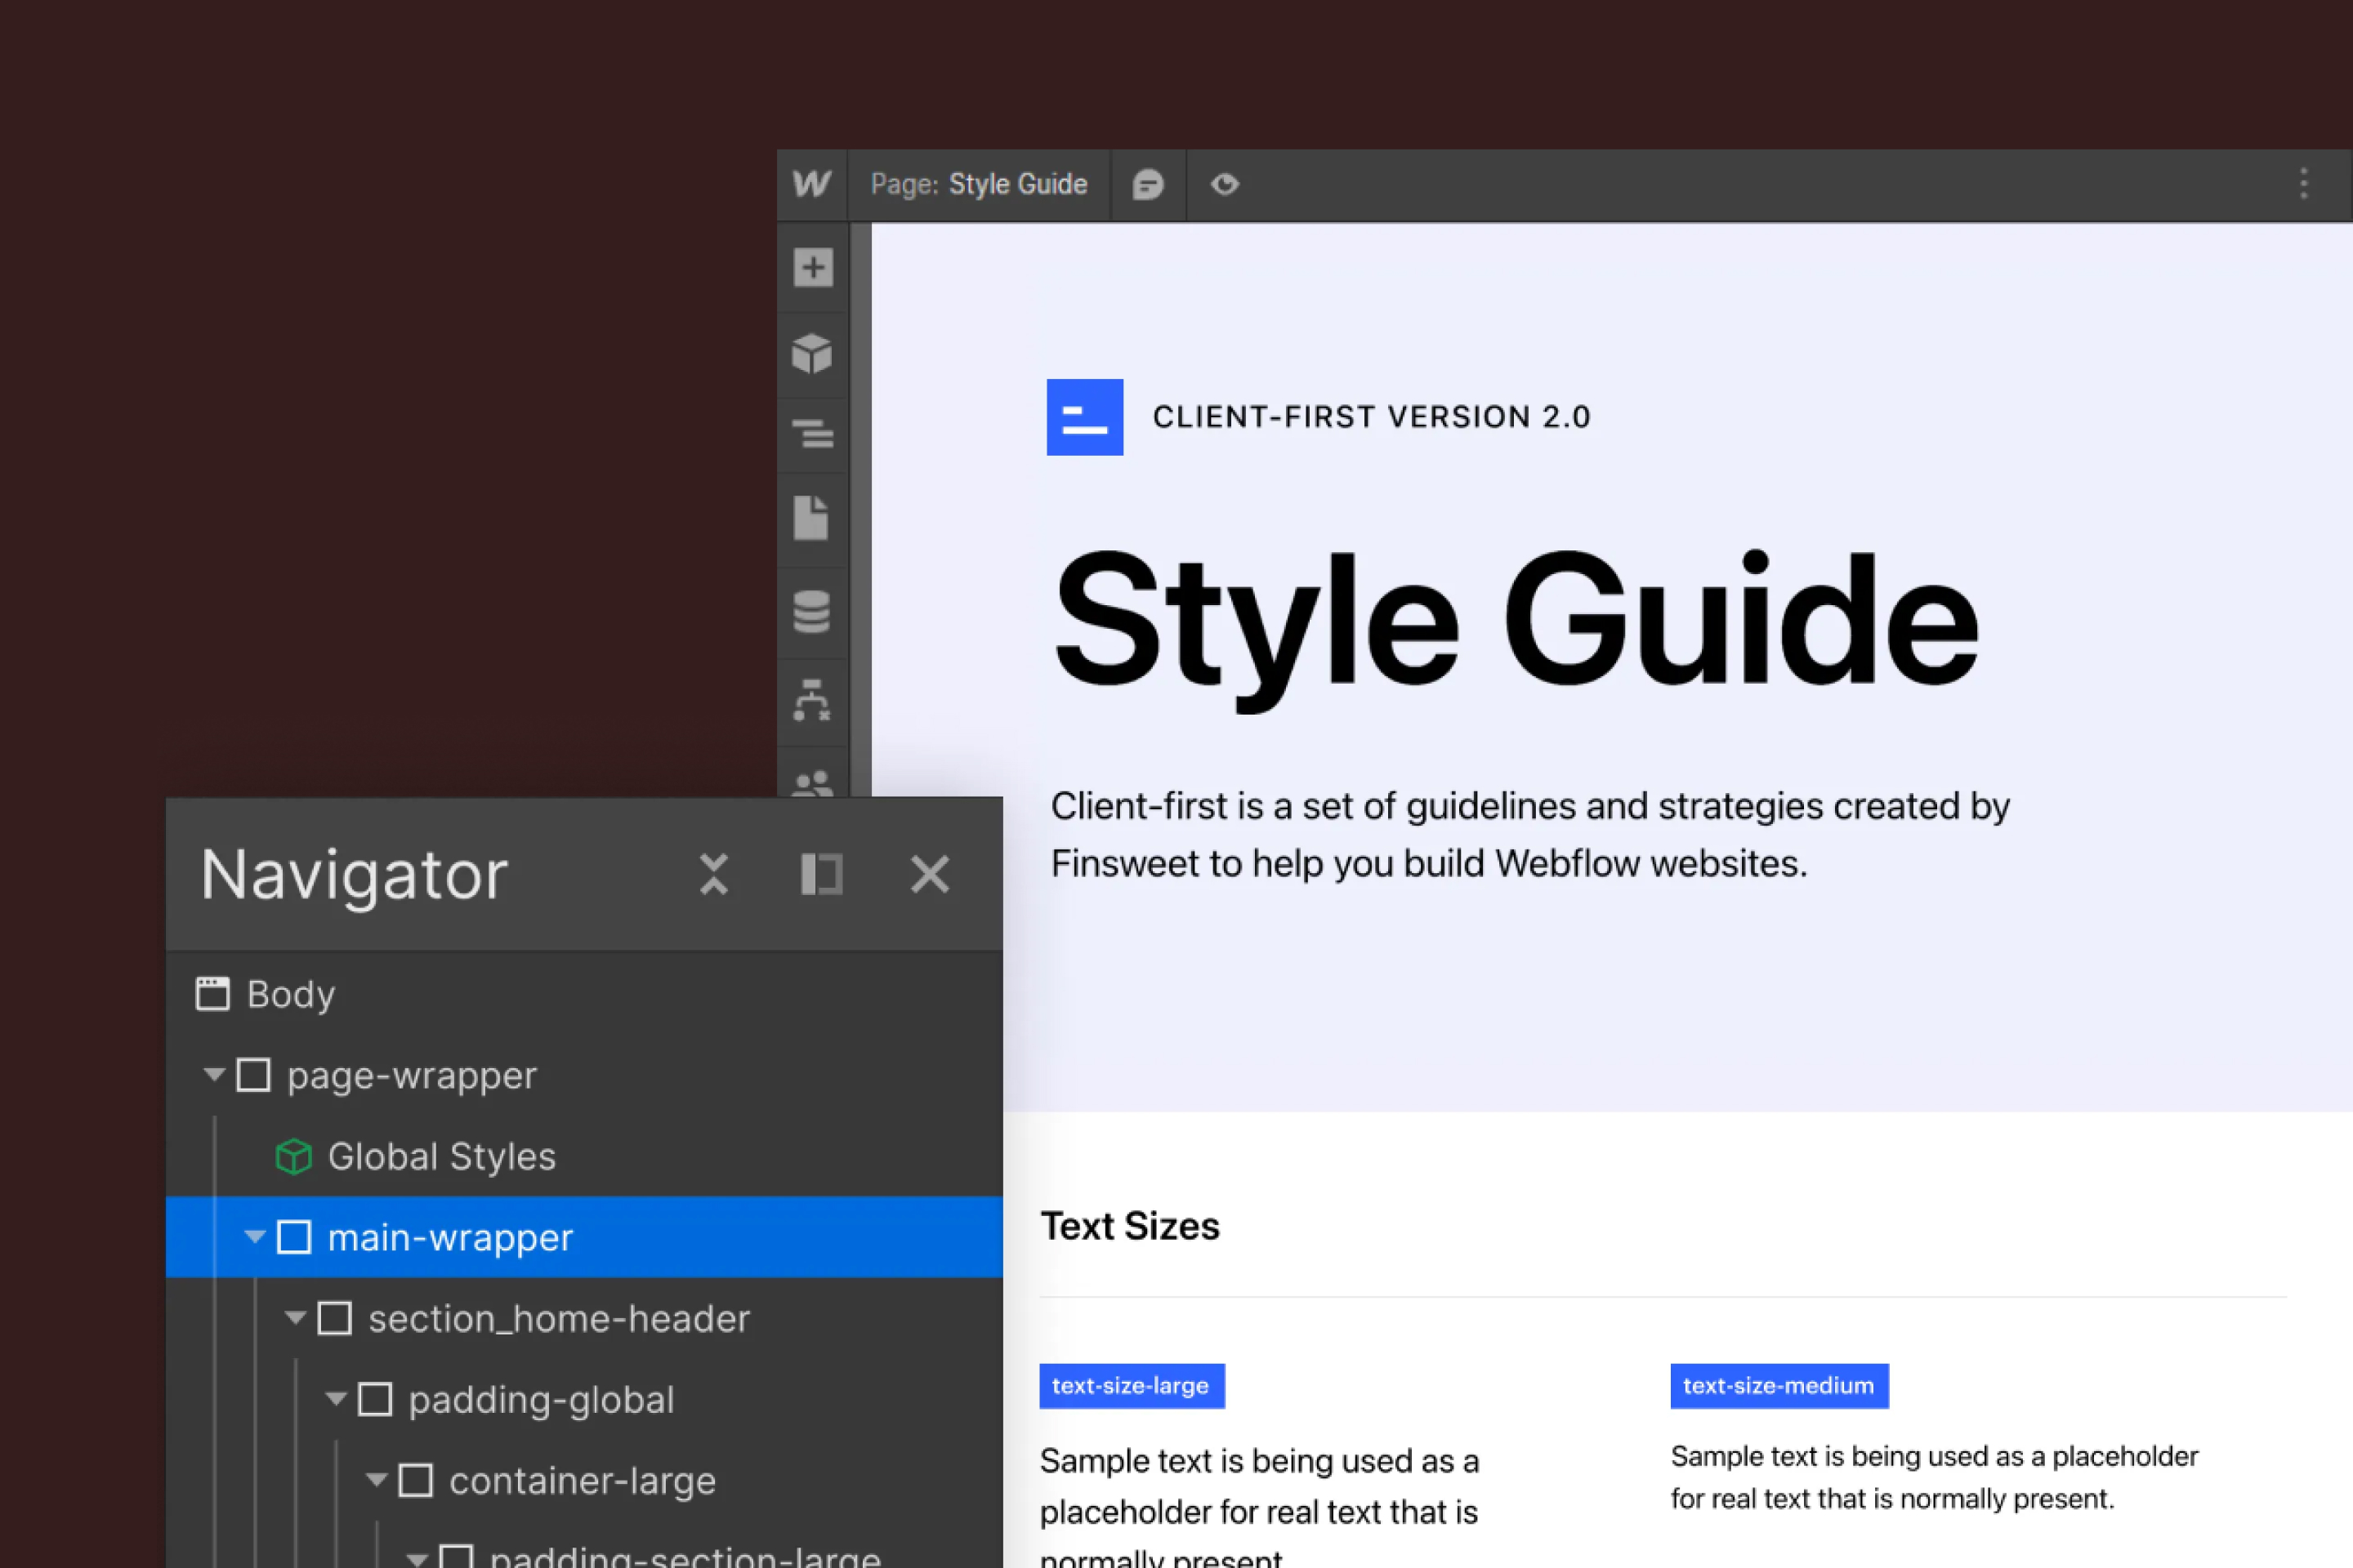Image resolution: width=2353 pixels, height=1568 pixels.
Task: Open the Logic flow icon
Action: (x=811, y=700)
